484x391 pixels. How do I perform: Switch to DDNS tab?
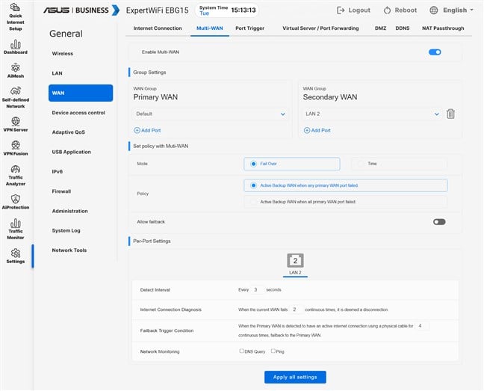click(x=402, y=28)
